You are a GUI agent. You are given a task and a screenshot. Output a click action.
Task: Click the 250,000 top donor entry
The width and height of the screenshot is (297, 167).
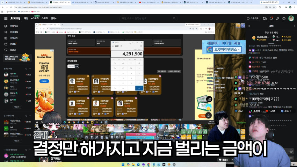click(x=260, y=38)
